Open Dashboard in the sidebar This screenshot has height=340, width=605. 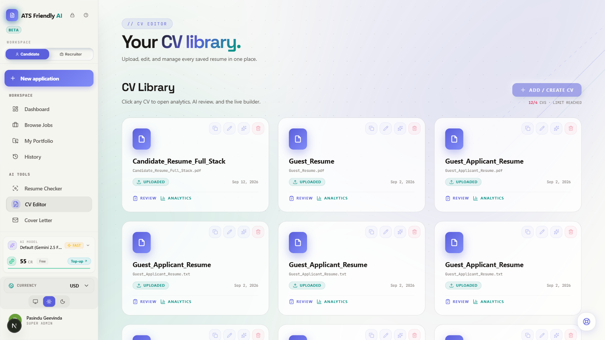pos(49,109)
